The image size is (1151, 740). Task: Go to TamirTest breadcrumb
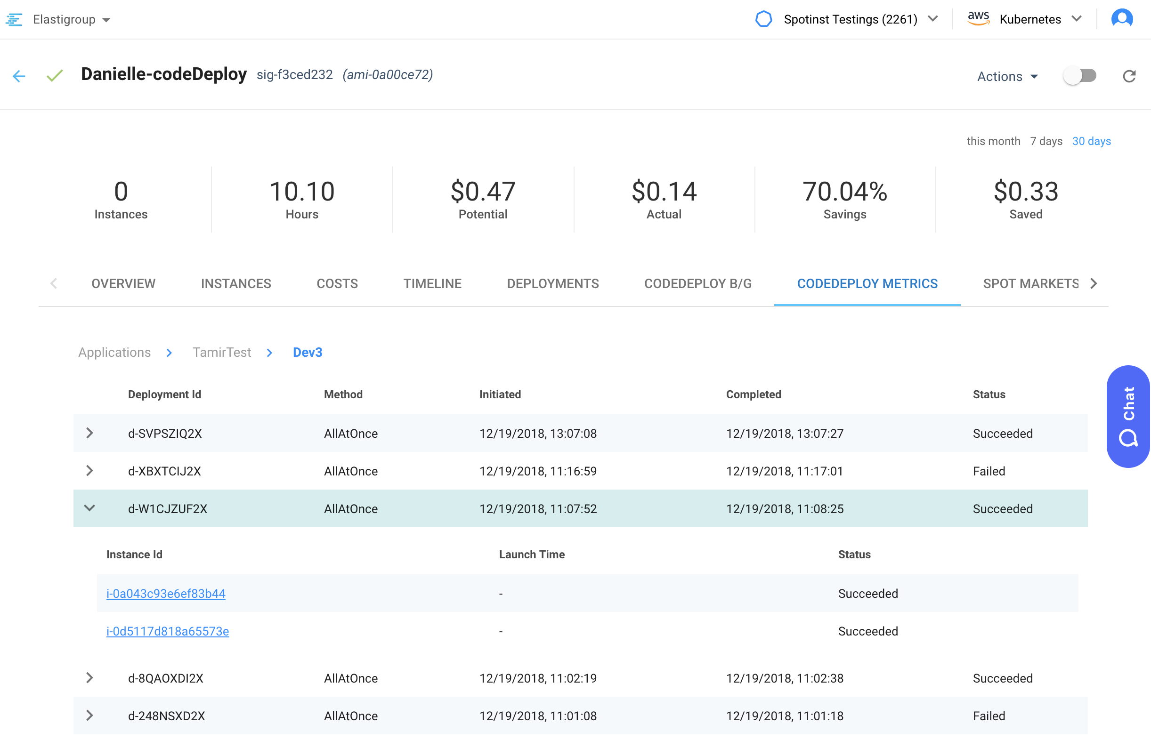tap(221, 352)
